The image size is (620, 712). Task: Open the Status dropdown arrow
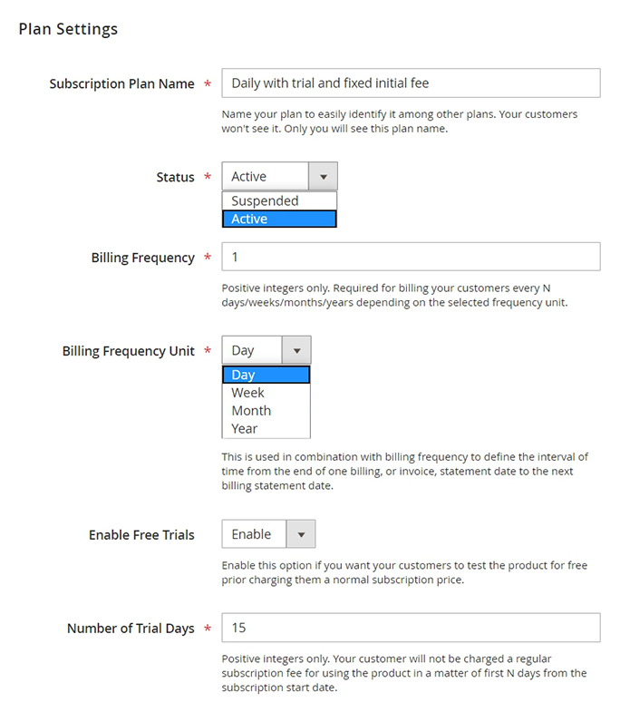click(x=323, y=177)
